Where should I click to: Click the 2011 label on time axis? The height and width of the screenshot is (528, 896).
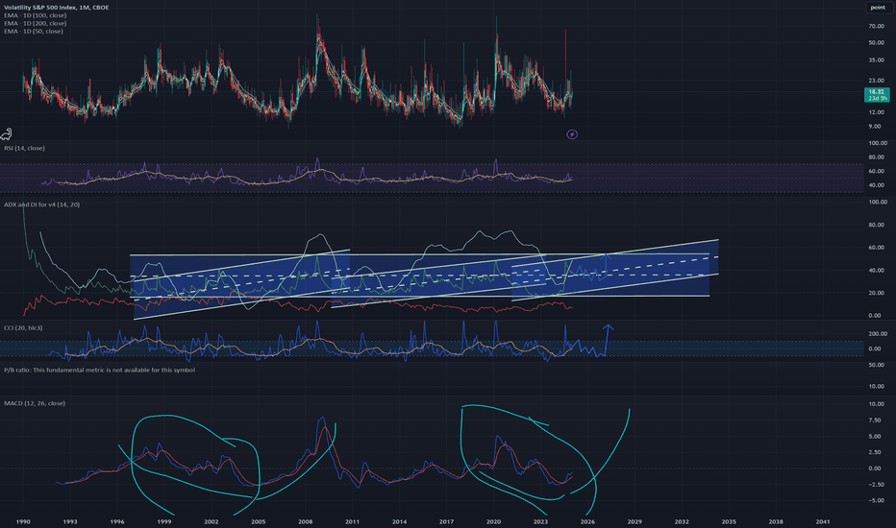pyautogui.click(x=352, y=521)
